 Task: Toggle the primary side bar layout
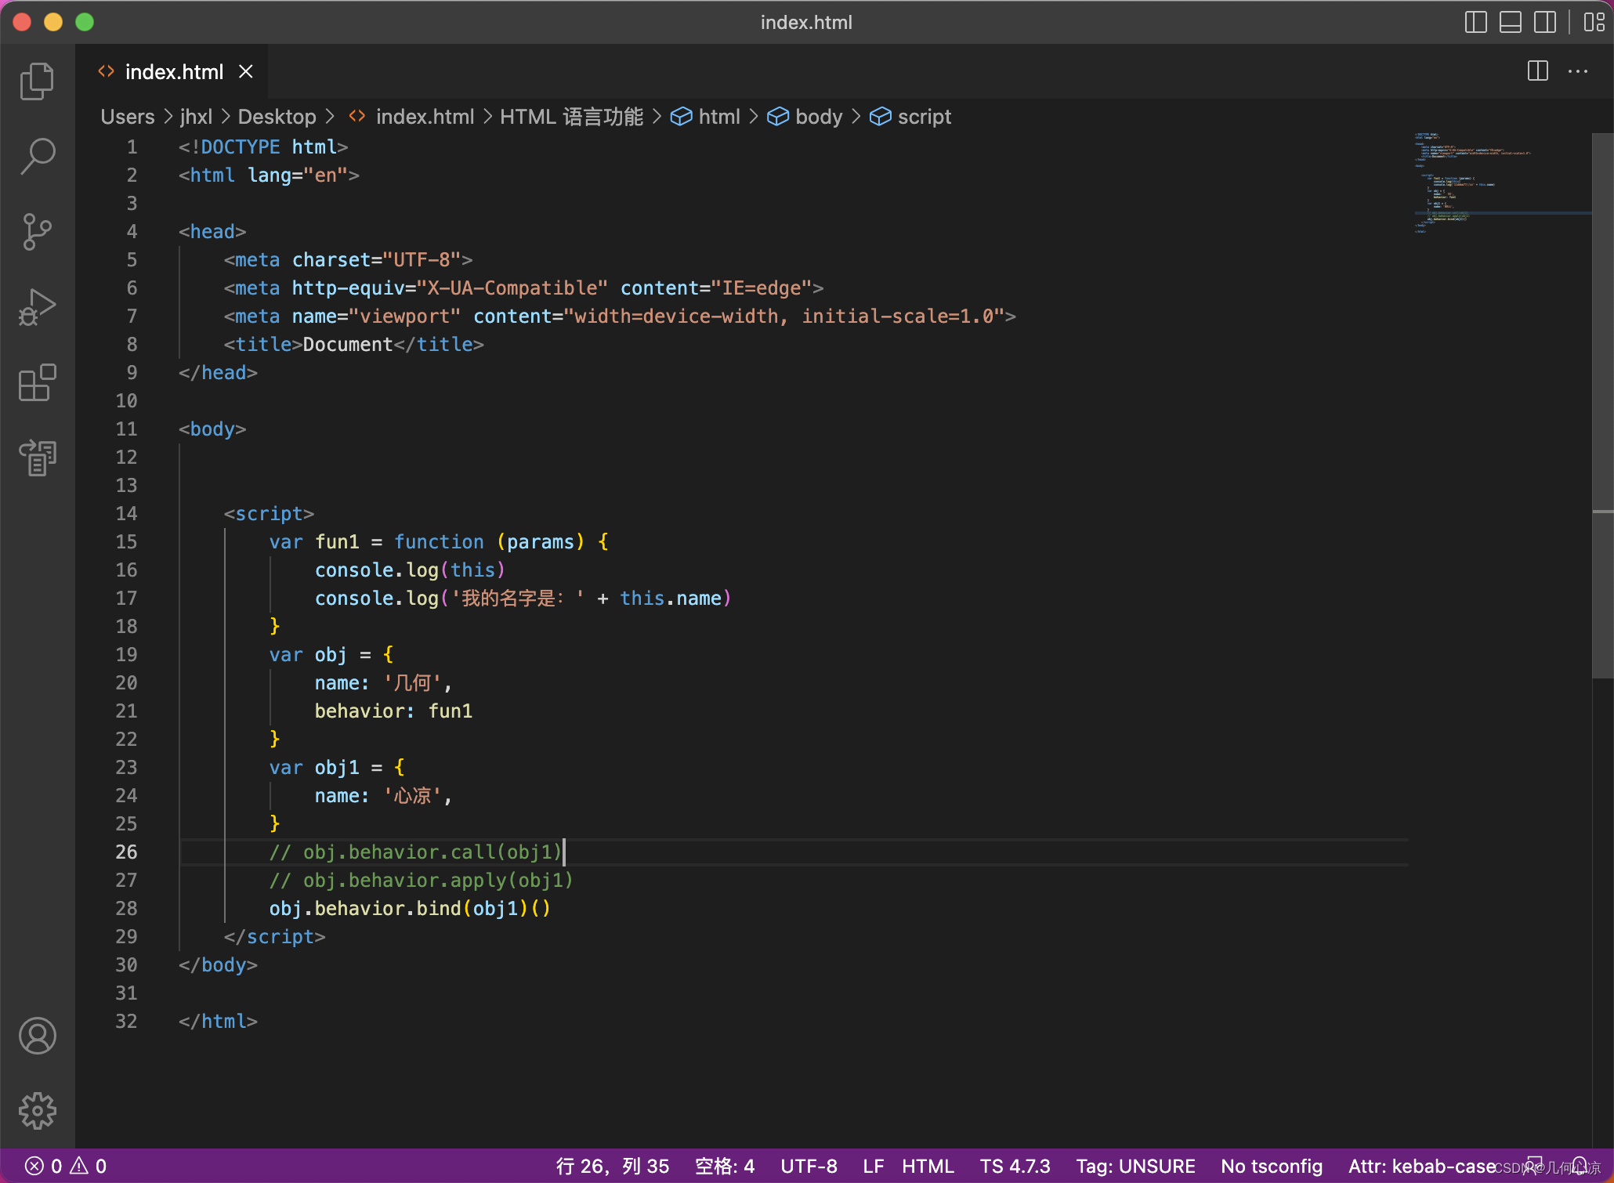1475,22
